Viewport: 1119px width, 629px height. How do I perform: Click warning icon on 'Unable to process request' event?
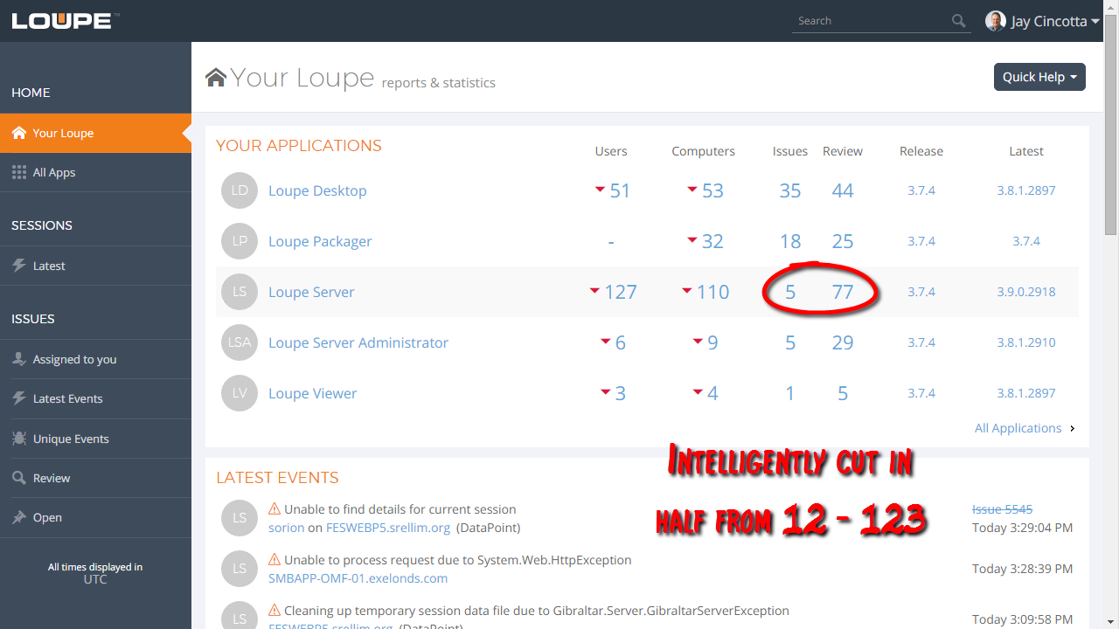pos(275,559)
